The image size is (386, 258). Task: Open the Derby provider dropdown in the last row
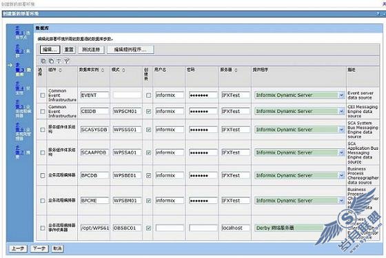click(x=299, y=228)
